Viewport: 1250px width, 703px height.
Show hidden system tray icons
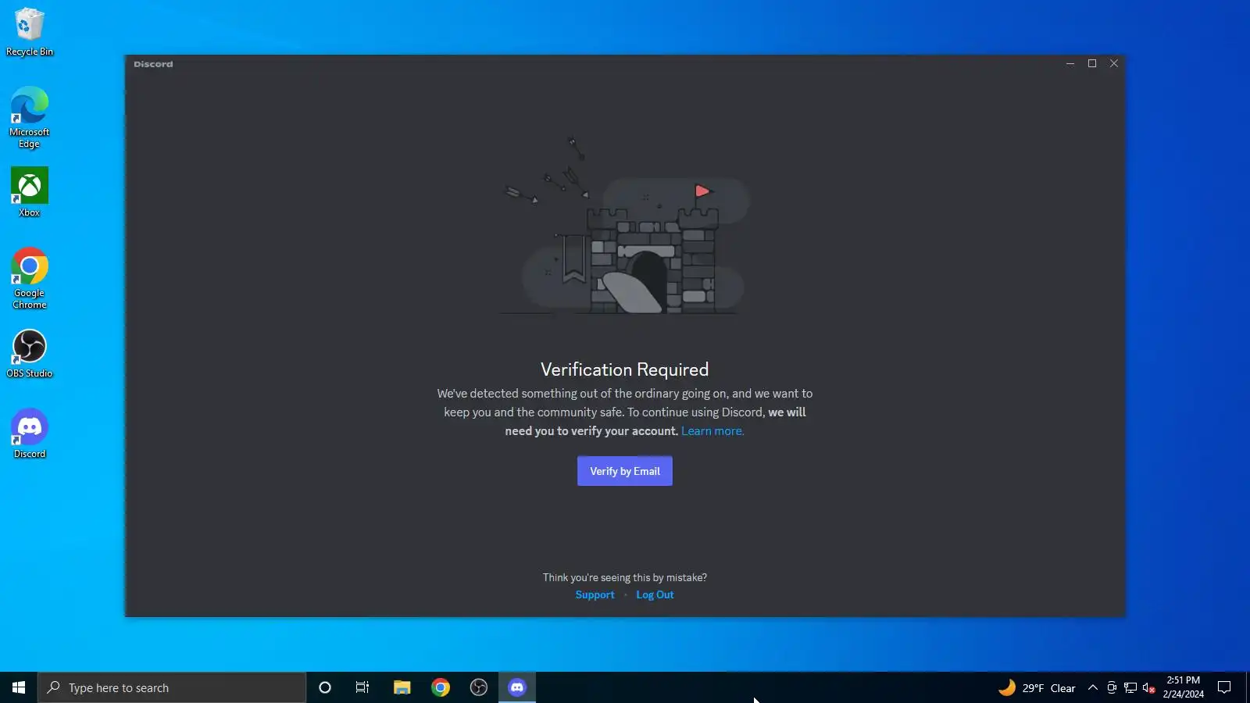point(1093,687)
